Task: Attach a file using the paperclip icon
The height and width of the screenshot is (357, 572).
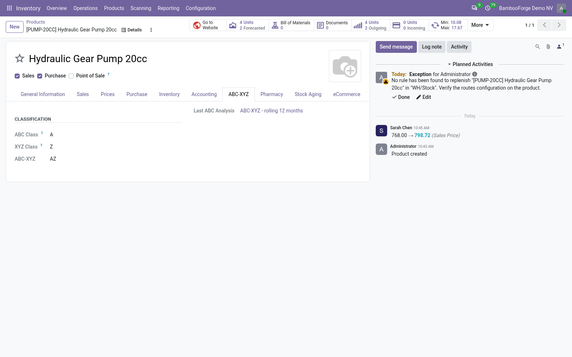Action: [x=548, y=47]
